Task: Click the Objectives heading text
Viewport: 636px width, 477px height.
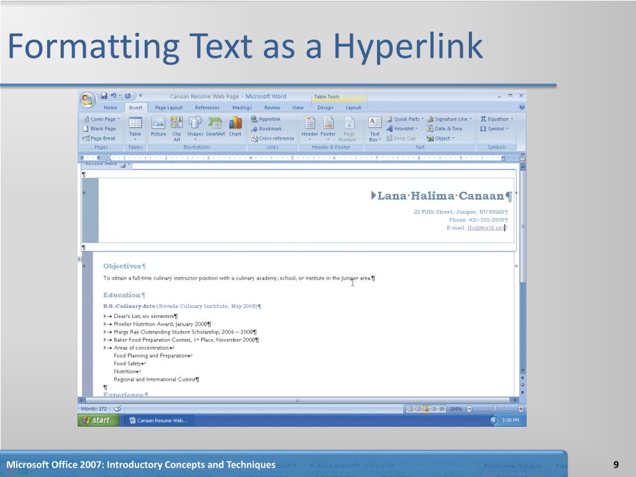Action: pos(122,266)
